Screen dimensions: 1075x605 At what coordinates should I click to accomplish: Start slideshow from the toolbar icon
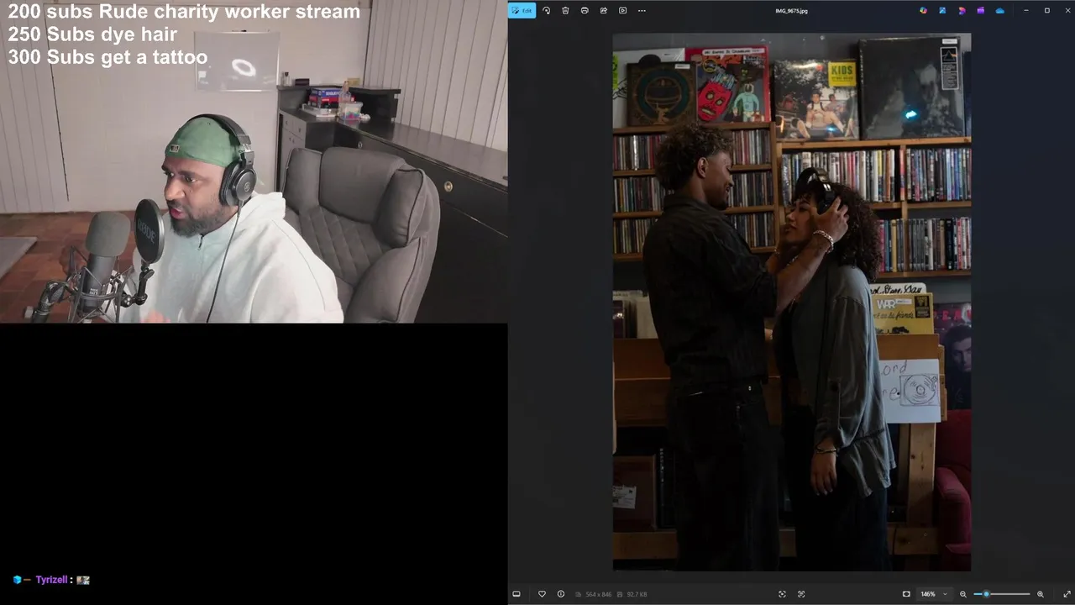622,10
